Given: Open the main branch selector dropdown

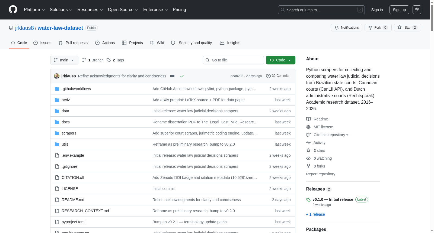Looking at the screenshot, I should coord(64,60).
